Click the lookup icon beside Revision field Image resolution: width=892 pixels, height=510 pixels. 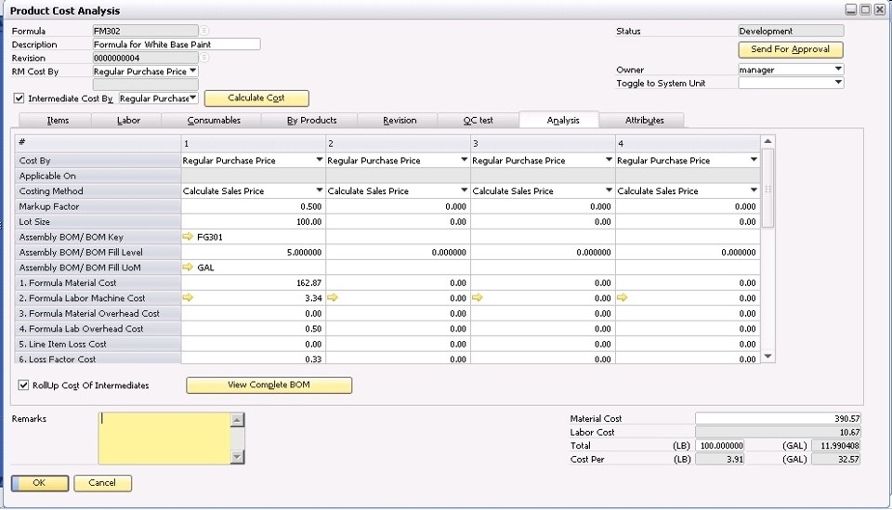click(204, 58)
